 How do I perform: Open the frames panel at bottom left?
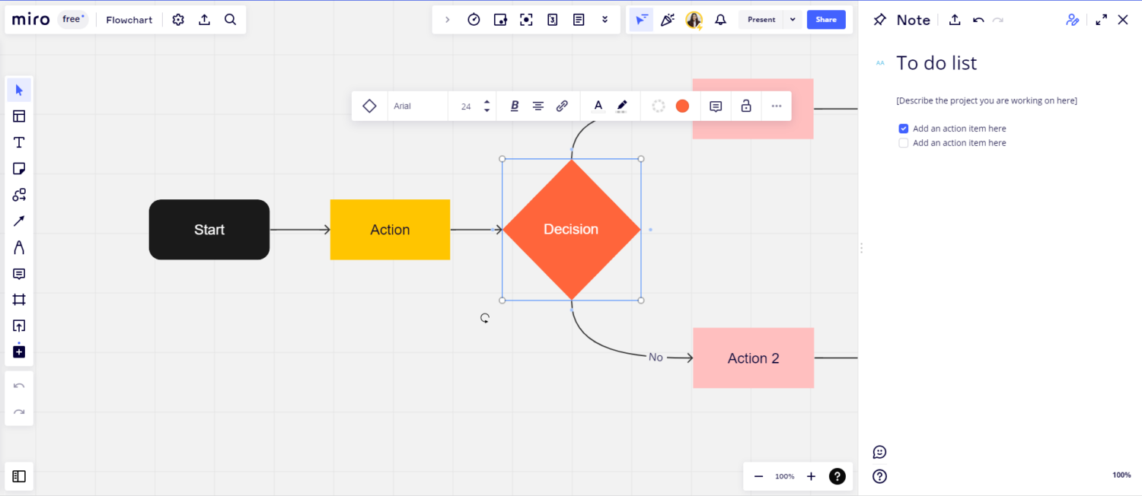tap(19, 476)
